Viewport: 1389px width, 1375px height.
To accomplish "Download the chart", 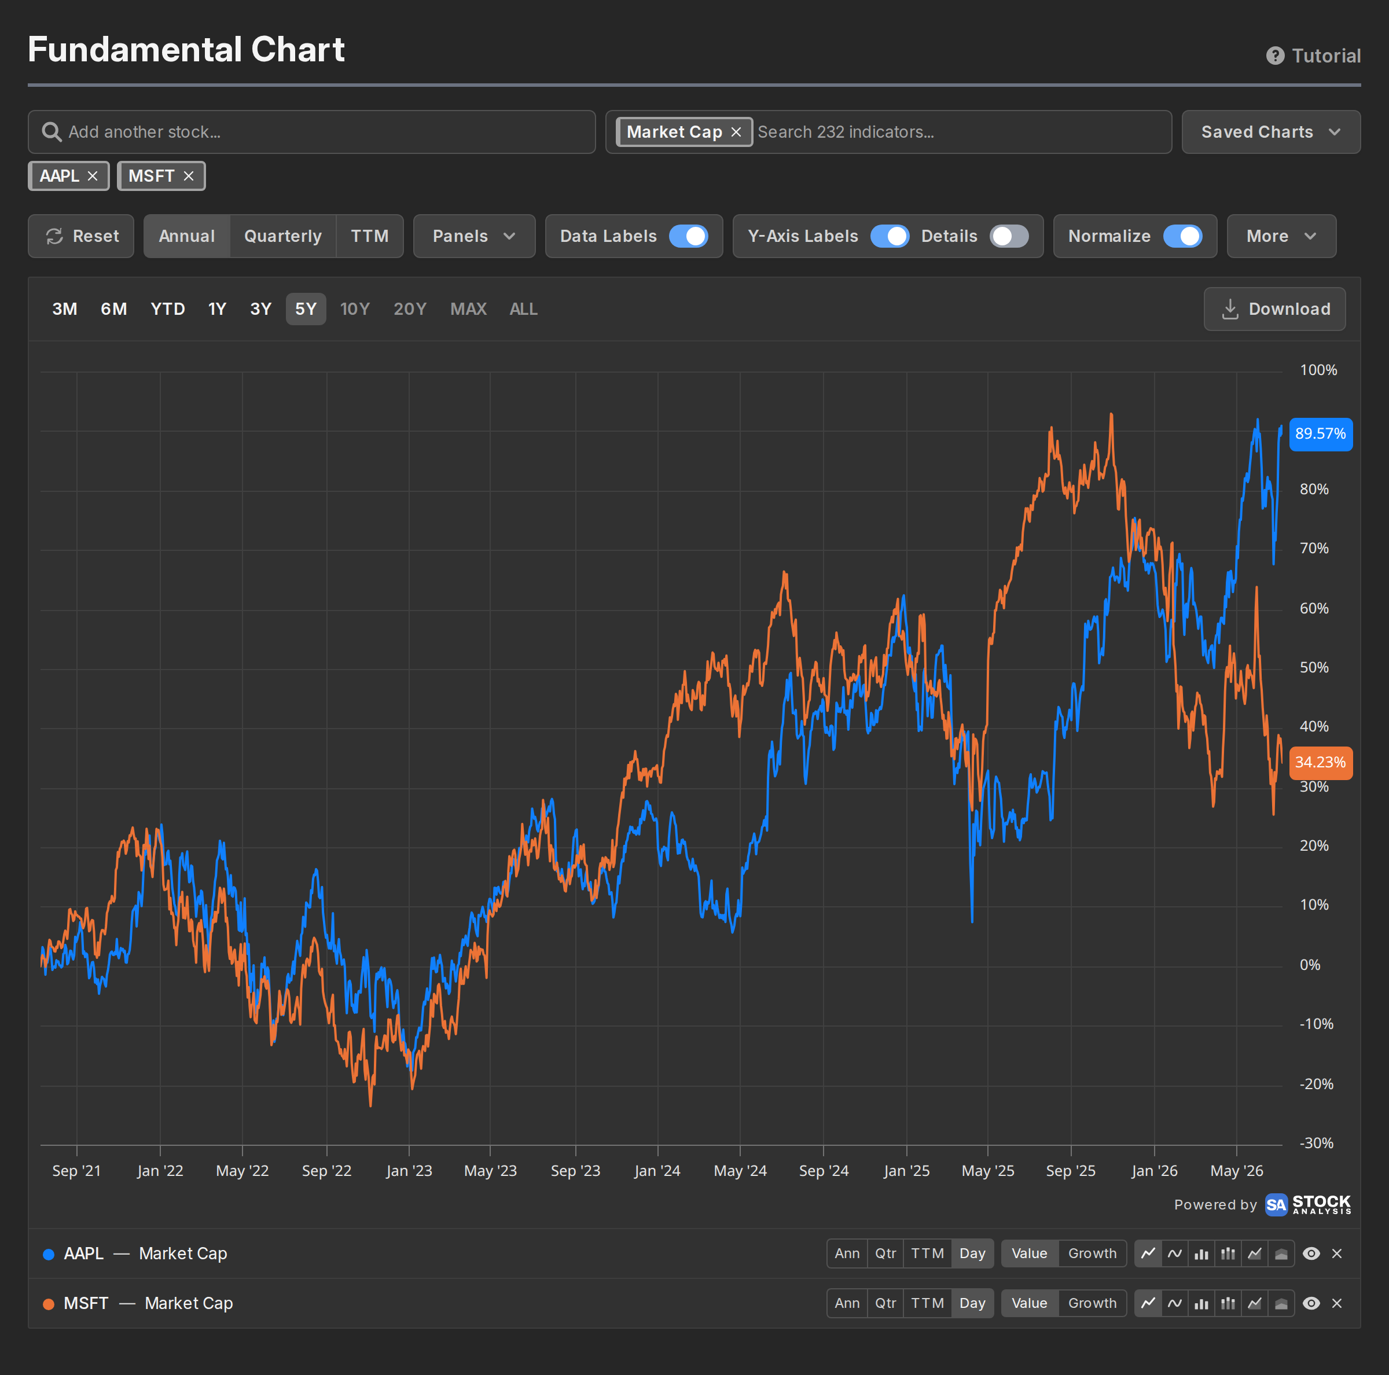I will pyautogui.click(x=1274, y=309).
